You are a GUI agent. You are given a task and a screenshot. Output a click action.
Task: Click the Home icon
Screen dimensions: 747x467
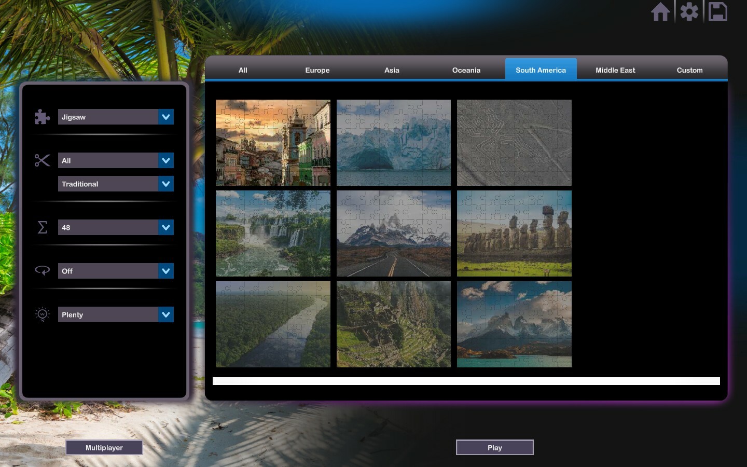tap(660, 11)
